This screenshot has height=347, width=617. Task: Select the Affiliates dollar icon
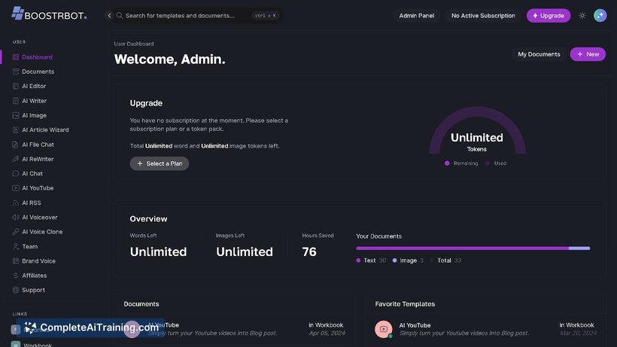click(16, 275)
